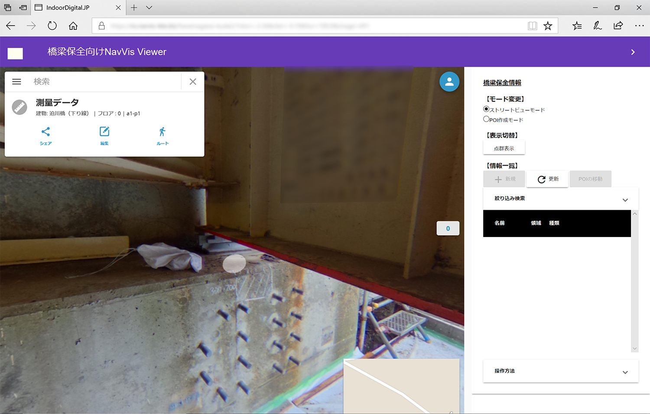The image size is (650, 414).
Task: Open the minimap thumbnail
Action: 401,386
